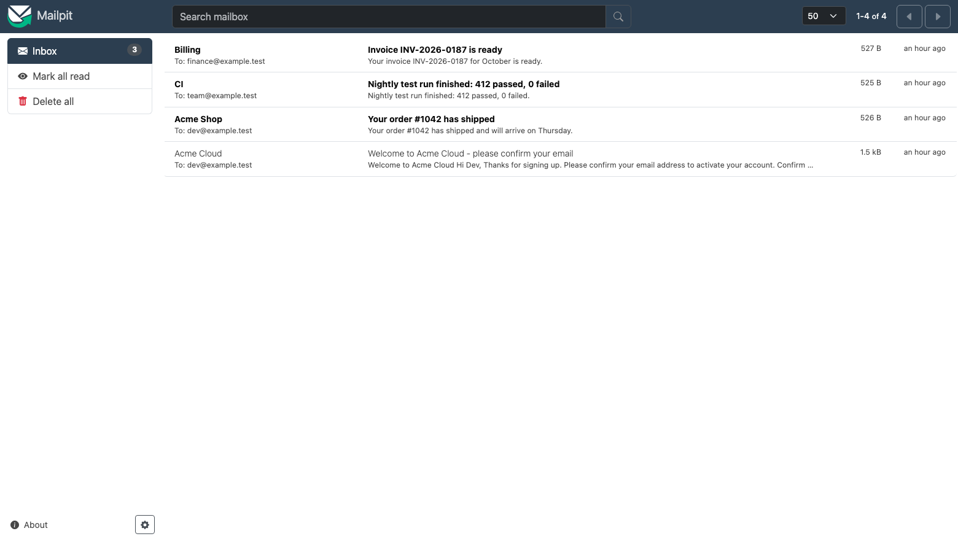Click the Billing sender name
958x539 pixels.
click(187, 50)
